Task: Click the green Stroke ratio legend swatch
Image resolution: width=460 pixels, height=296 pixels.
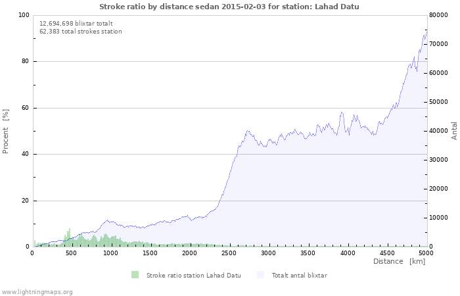Action: pos(135,275)
